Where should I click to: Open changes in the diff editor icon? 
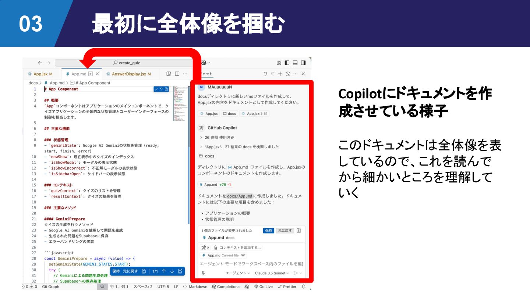pyautogui.click(x=180, y=271)
